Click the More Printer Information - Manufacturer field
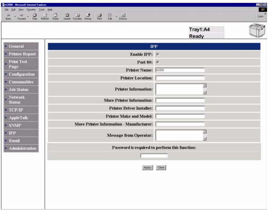 (180, 124)
